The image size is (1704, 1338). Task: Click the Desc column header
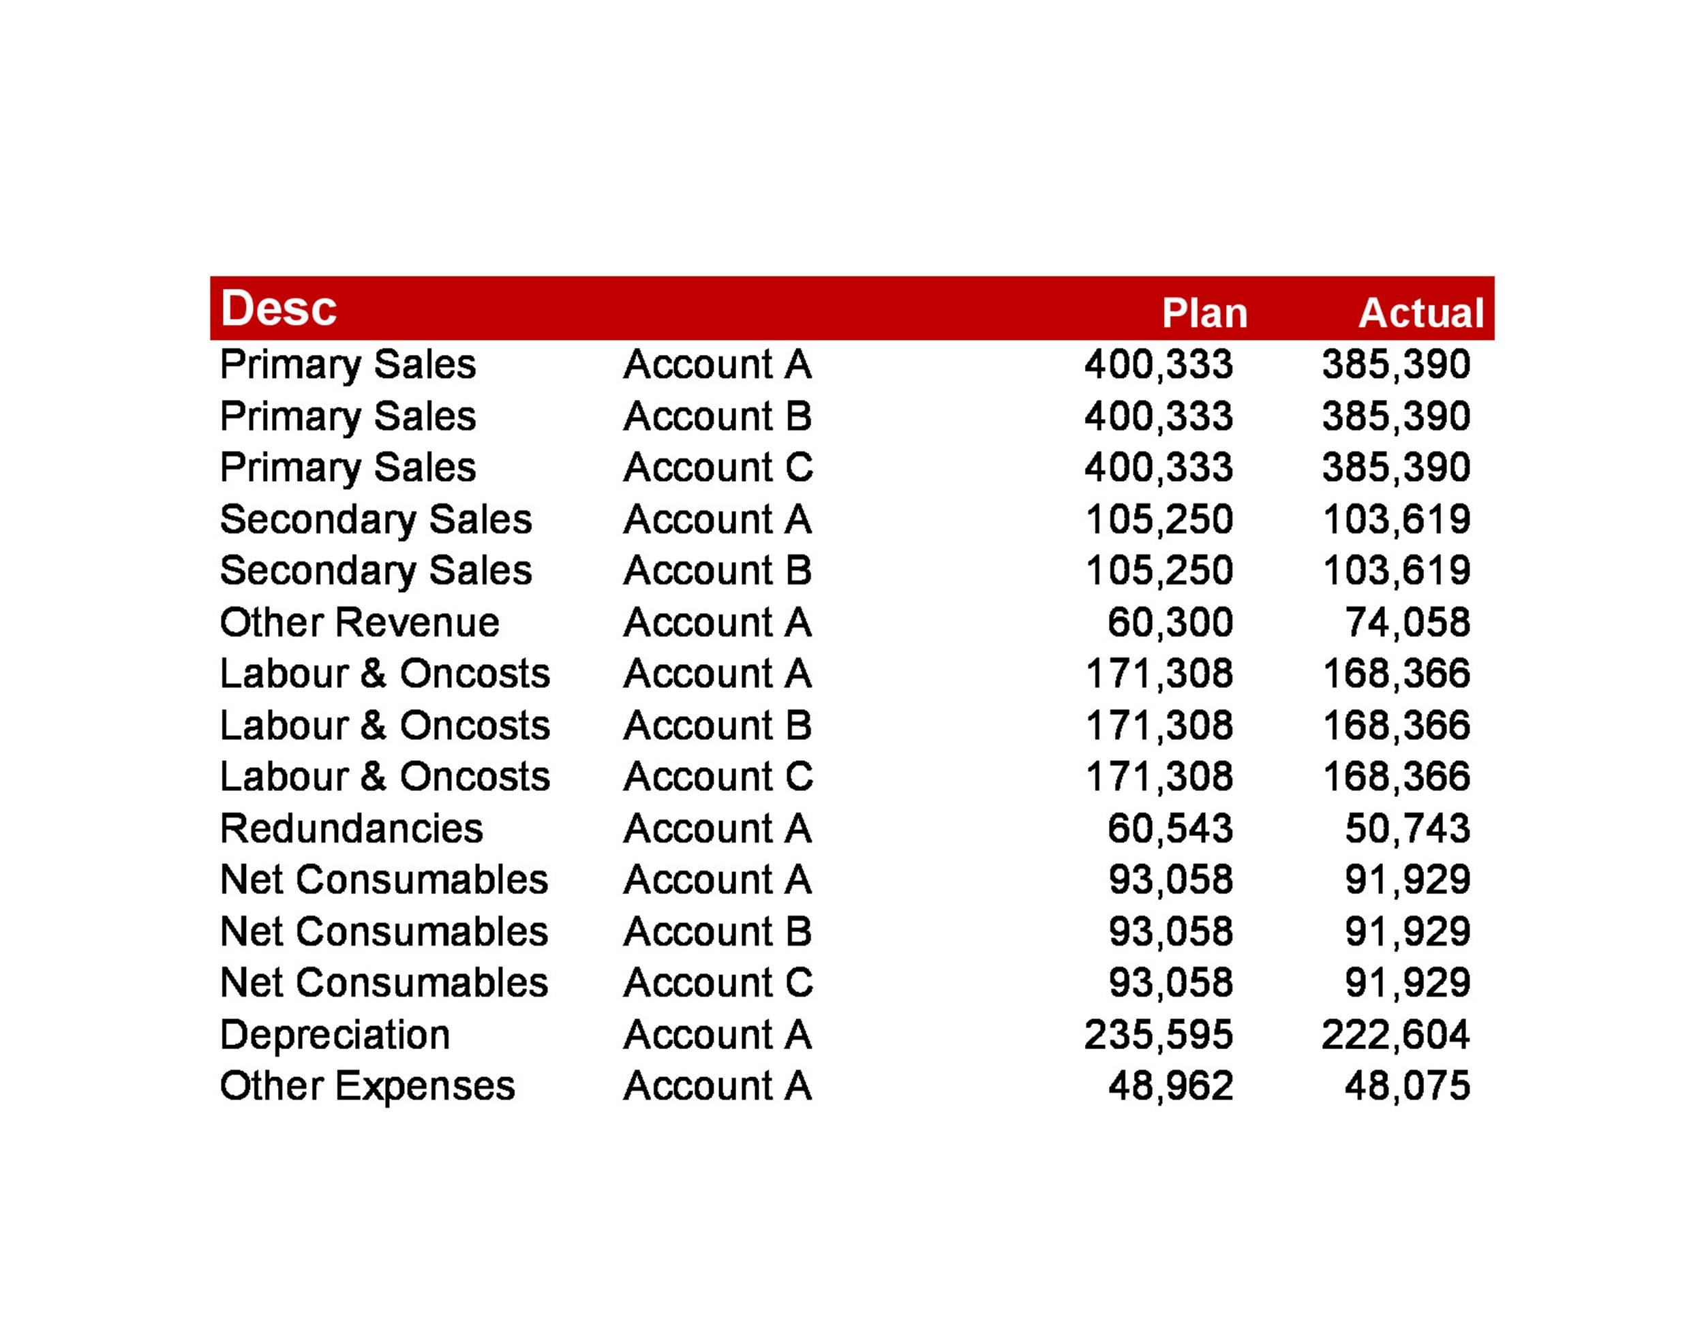(278, 308)
